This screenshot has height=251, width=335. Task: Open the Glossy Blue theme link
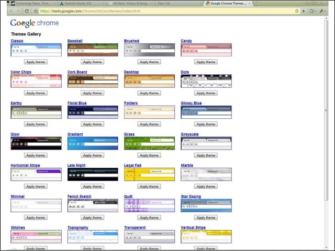(x=191, y=103)
